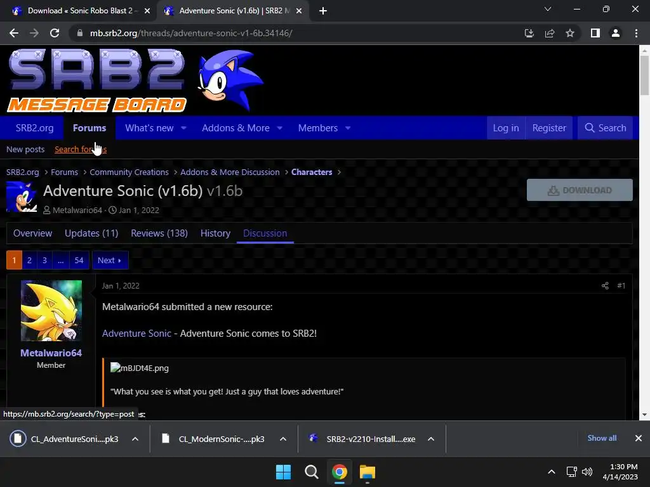Go to SRB2.org breadcrumb
Image resolution: width=650 pixels, height=487 pixels.
click(22, 172)
